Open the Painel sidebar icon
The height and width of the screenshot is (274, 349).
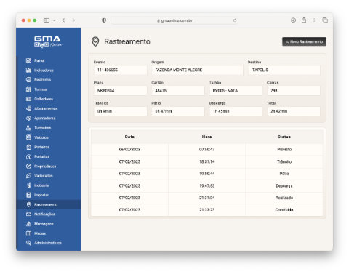tap(28, 60)
